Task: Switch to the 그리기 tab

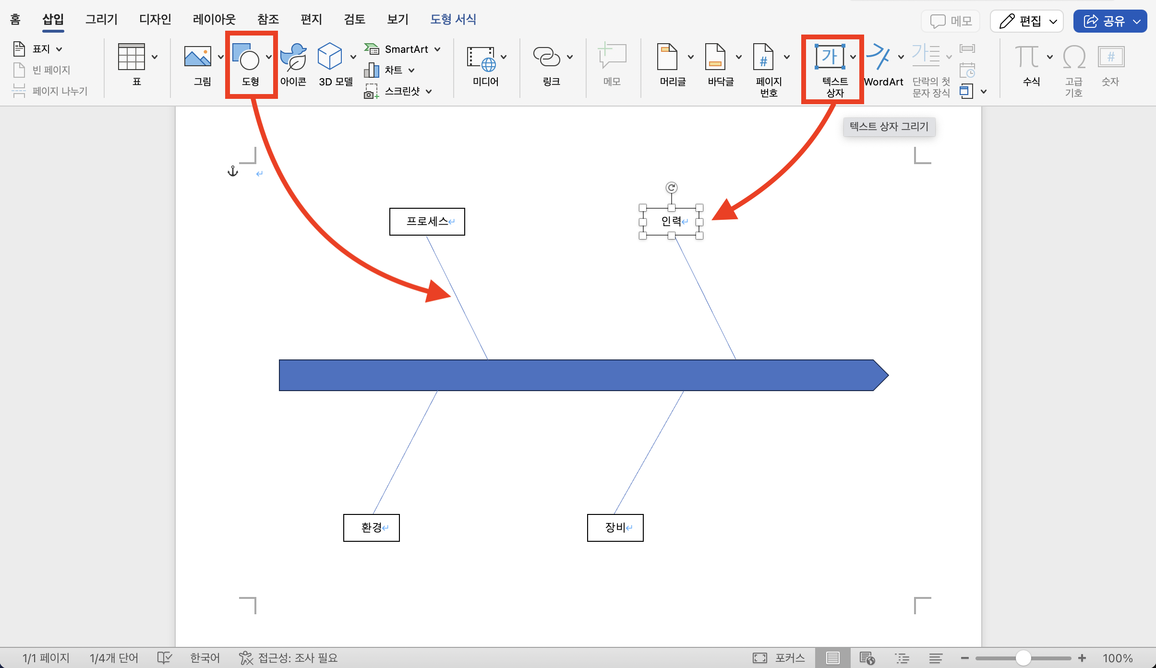Action: [101, 19]
